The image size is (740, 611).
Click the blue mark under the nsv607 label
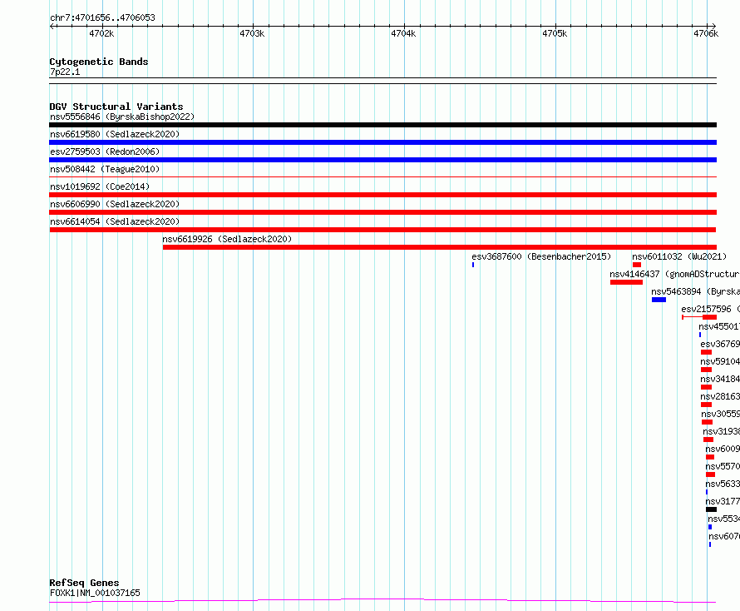[x=710, y=544]
